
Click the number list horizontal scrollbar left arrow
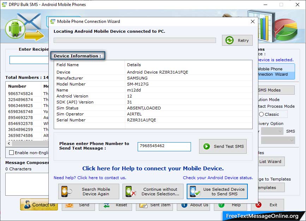9,143
